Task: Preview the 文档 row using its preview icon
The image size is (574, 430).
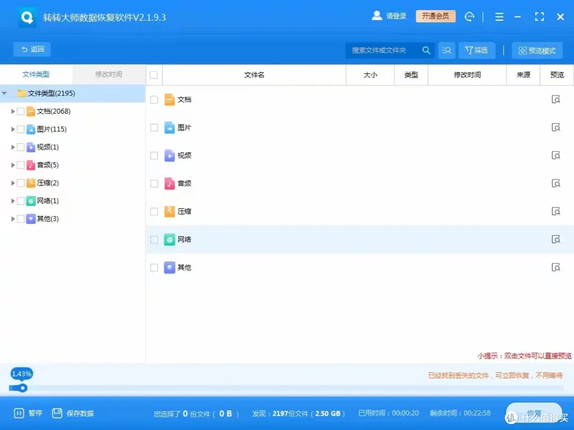Action: tap(556, 99)
